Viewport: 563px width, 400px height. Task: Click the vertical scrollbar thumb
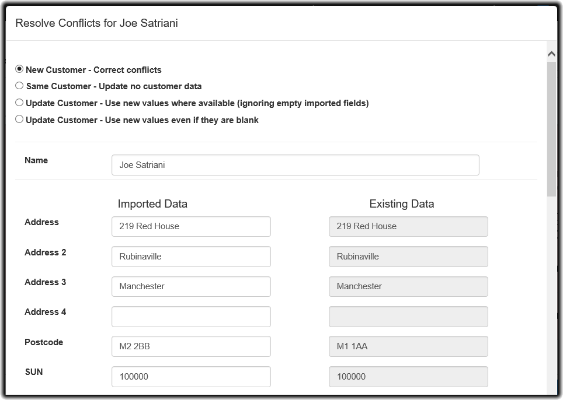(551, 128)
